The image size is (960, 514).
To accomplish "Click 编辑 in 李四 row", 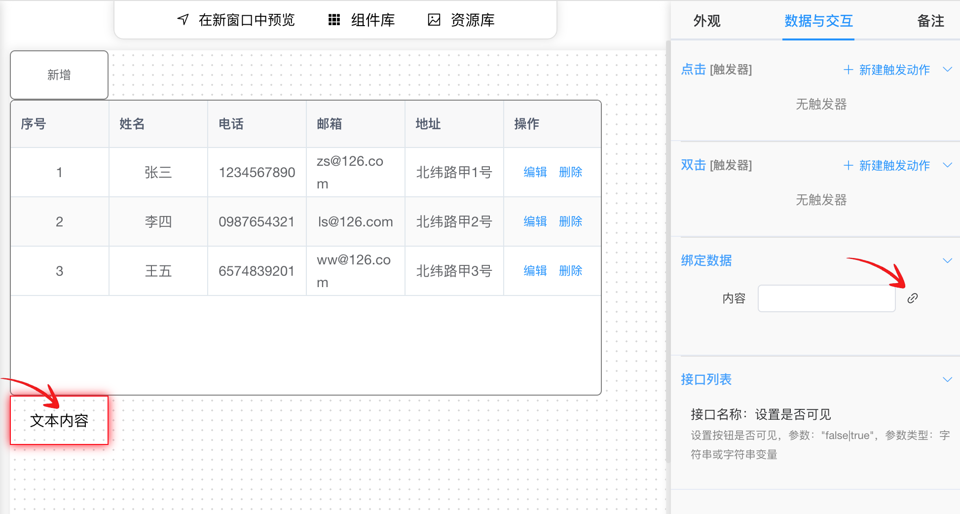I will (535, 221).
